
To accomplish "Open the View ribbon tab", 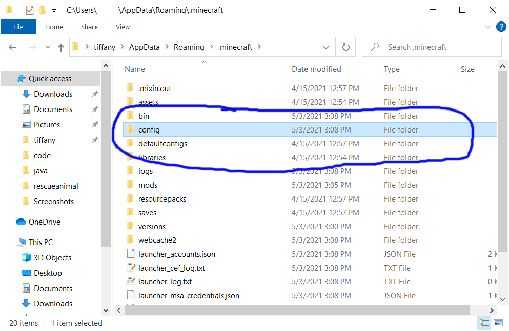I will (x=123, y=27).
